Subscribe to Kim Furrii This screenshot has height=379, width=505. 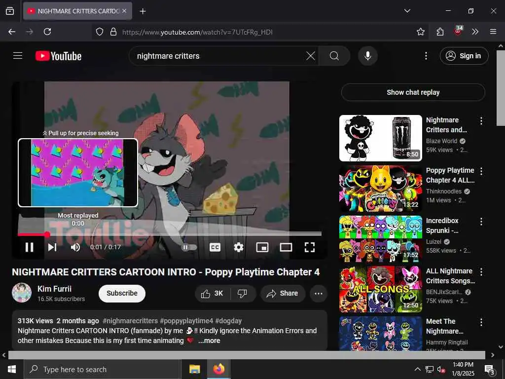pyautogui.click(x=122, y=293)
